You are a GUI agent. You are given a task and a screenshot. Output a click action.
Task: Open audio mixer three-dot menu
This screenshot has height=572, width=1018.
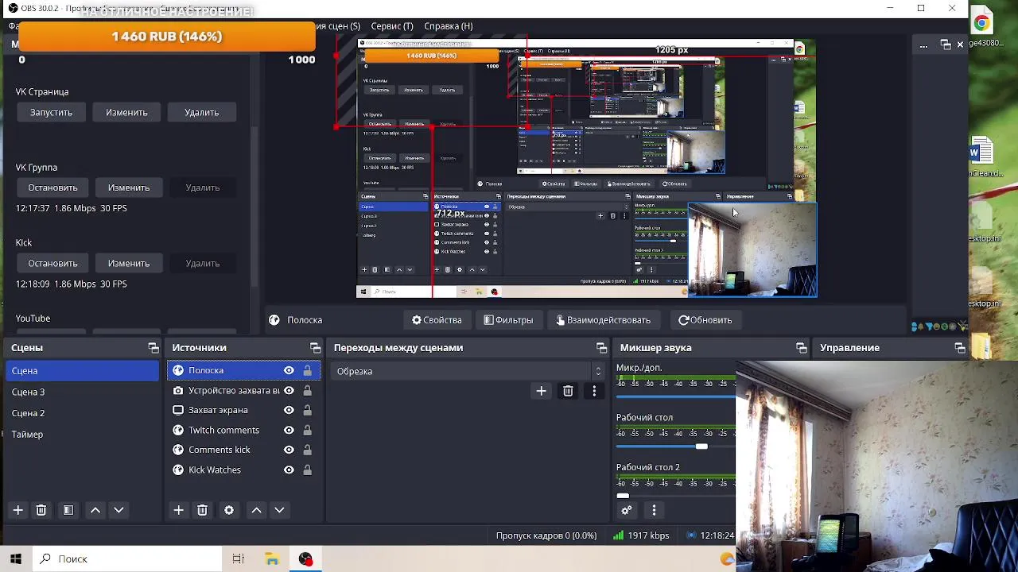(x=654, y=510)
